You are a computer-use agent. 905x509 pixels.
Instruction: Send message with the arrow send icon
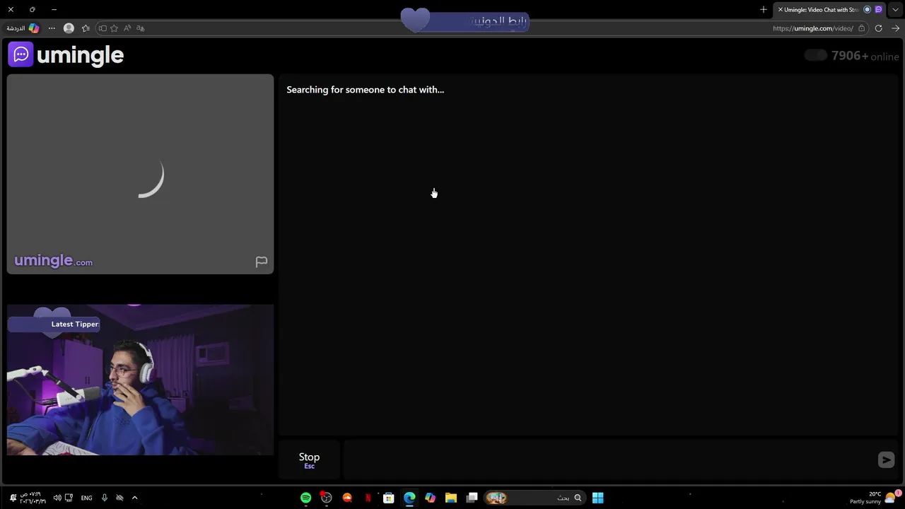886,460
